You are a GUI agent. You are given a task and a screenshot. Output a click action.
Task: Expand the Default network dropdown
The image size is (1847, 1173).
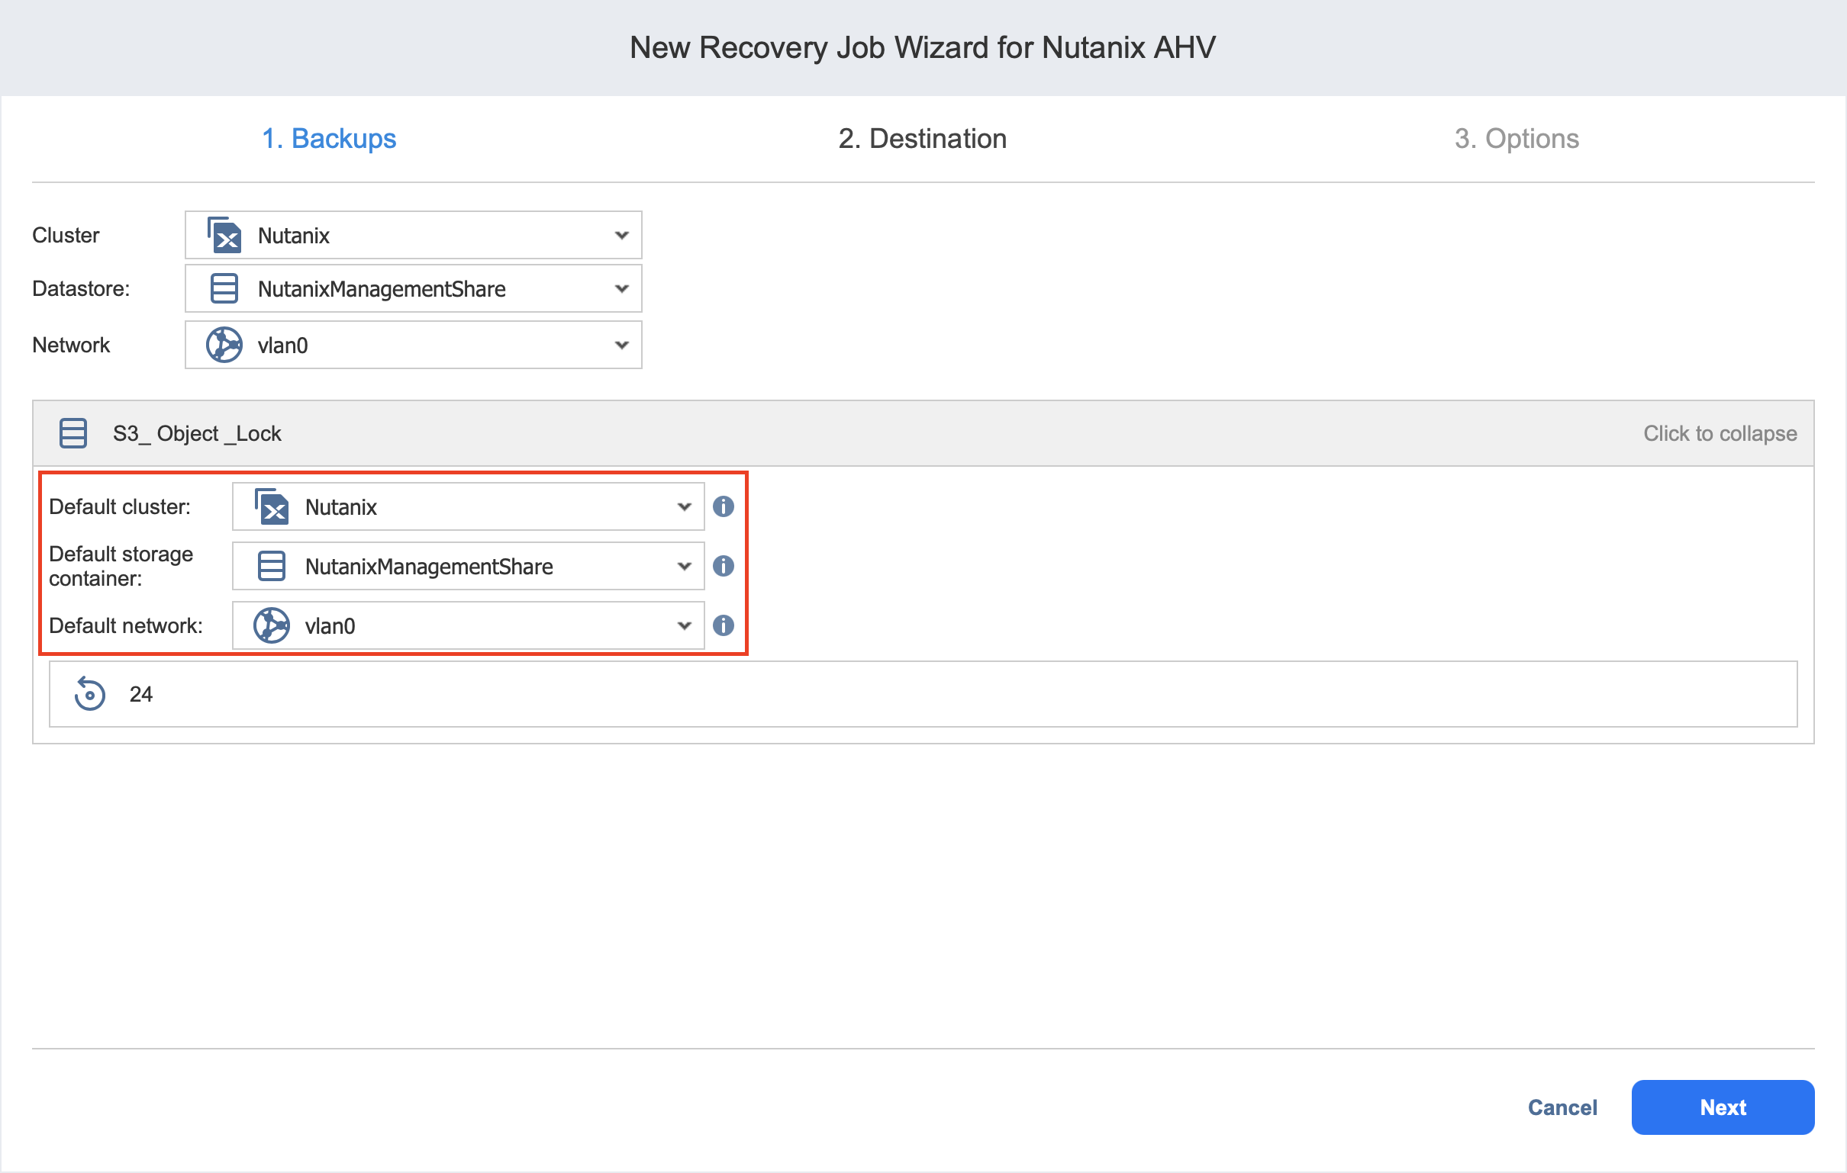pyautogui.click(x=684, y=625)
